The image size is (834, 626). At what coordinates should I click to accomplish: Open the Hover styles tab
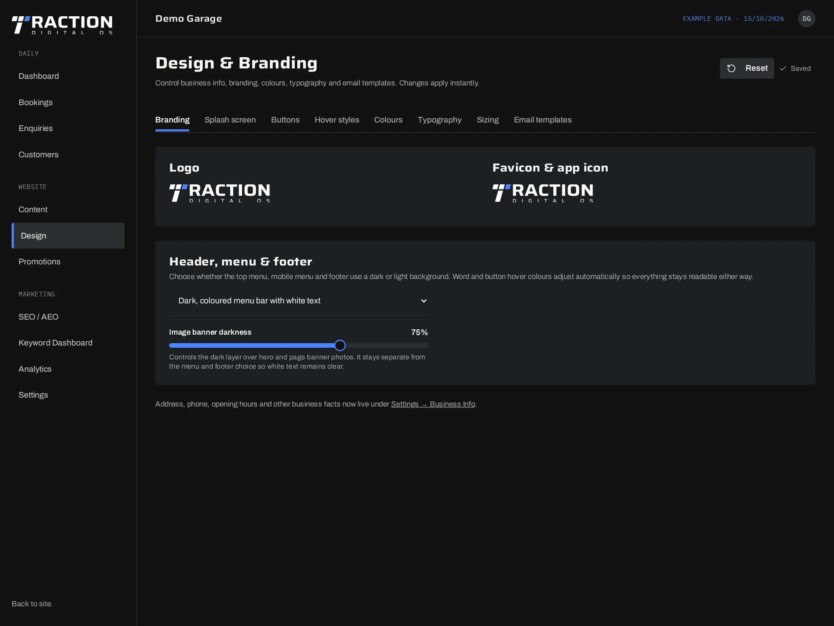click(x=337, y=120)
